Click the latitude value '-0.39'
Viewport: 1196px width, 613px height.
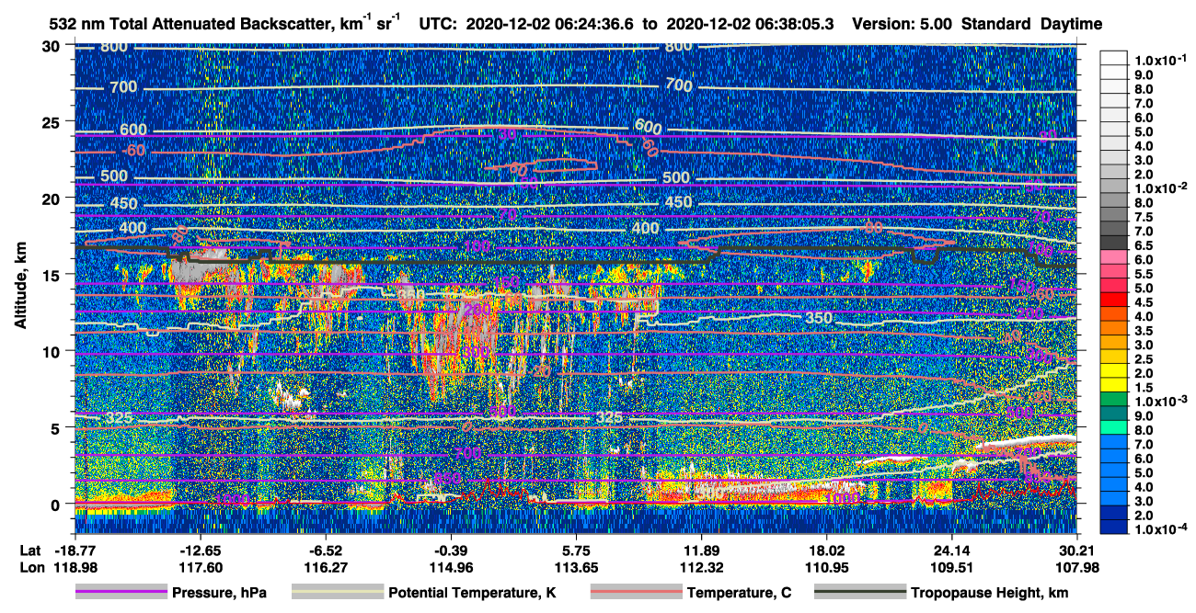[x=451, y=551]
